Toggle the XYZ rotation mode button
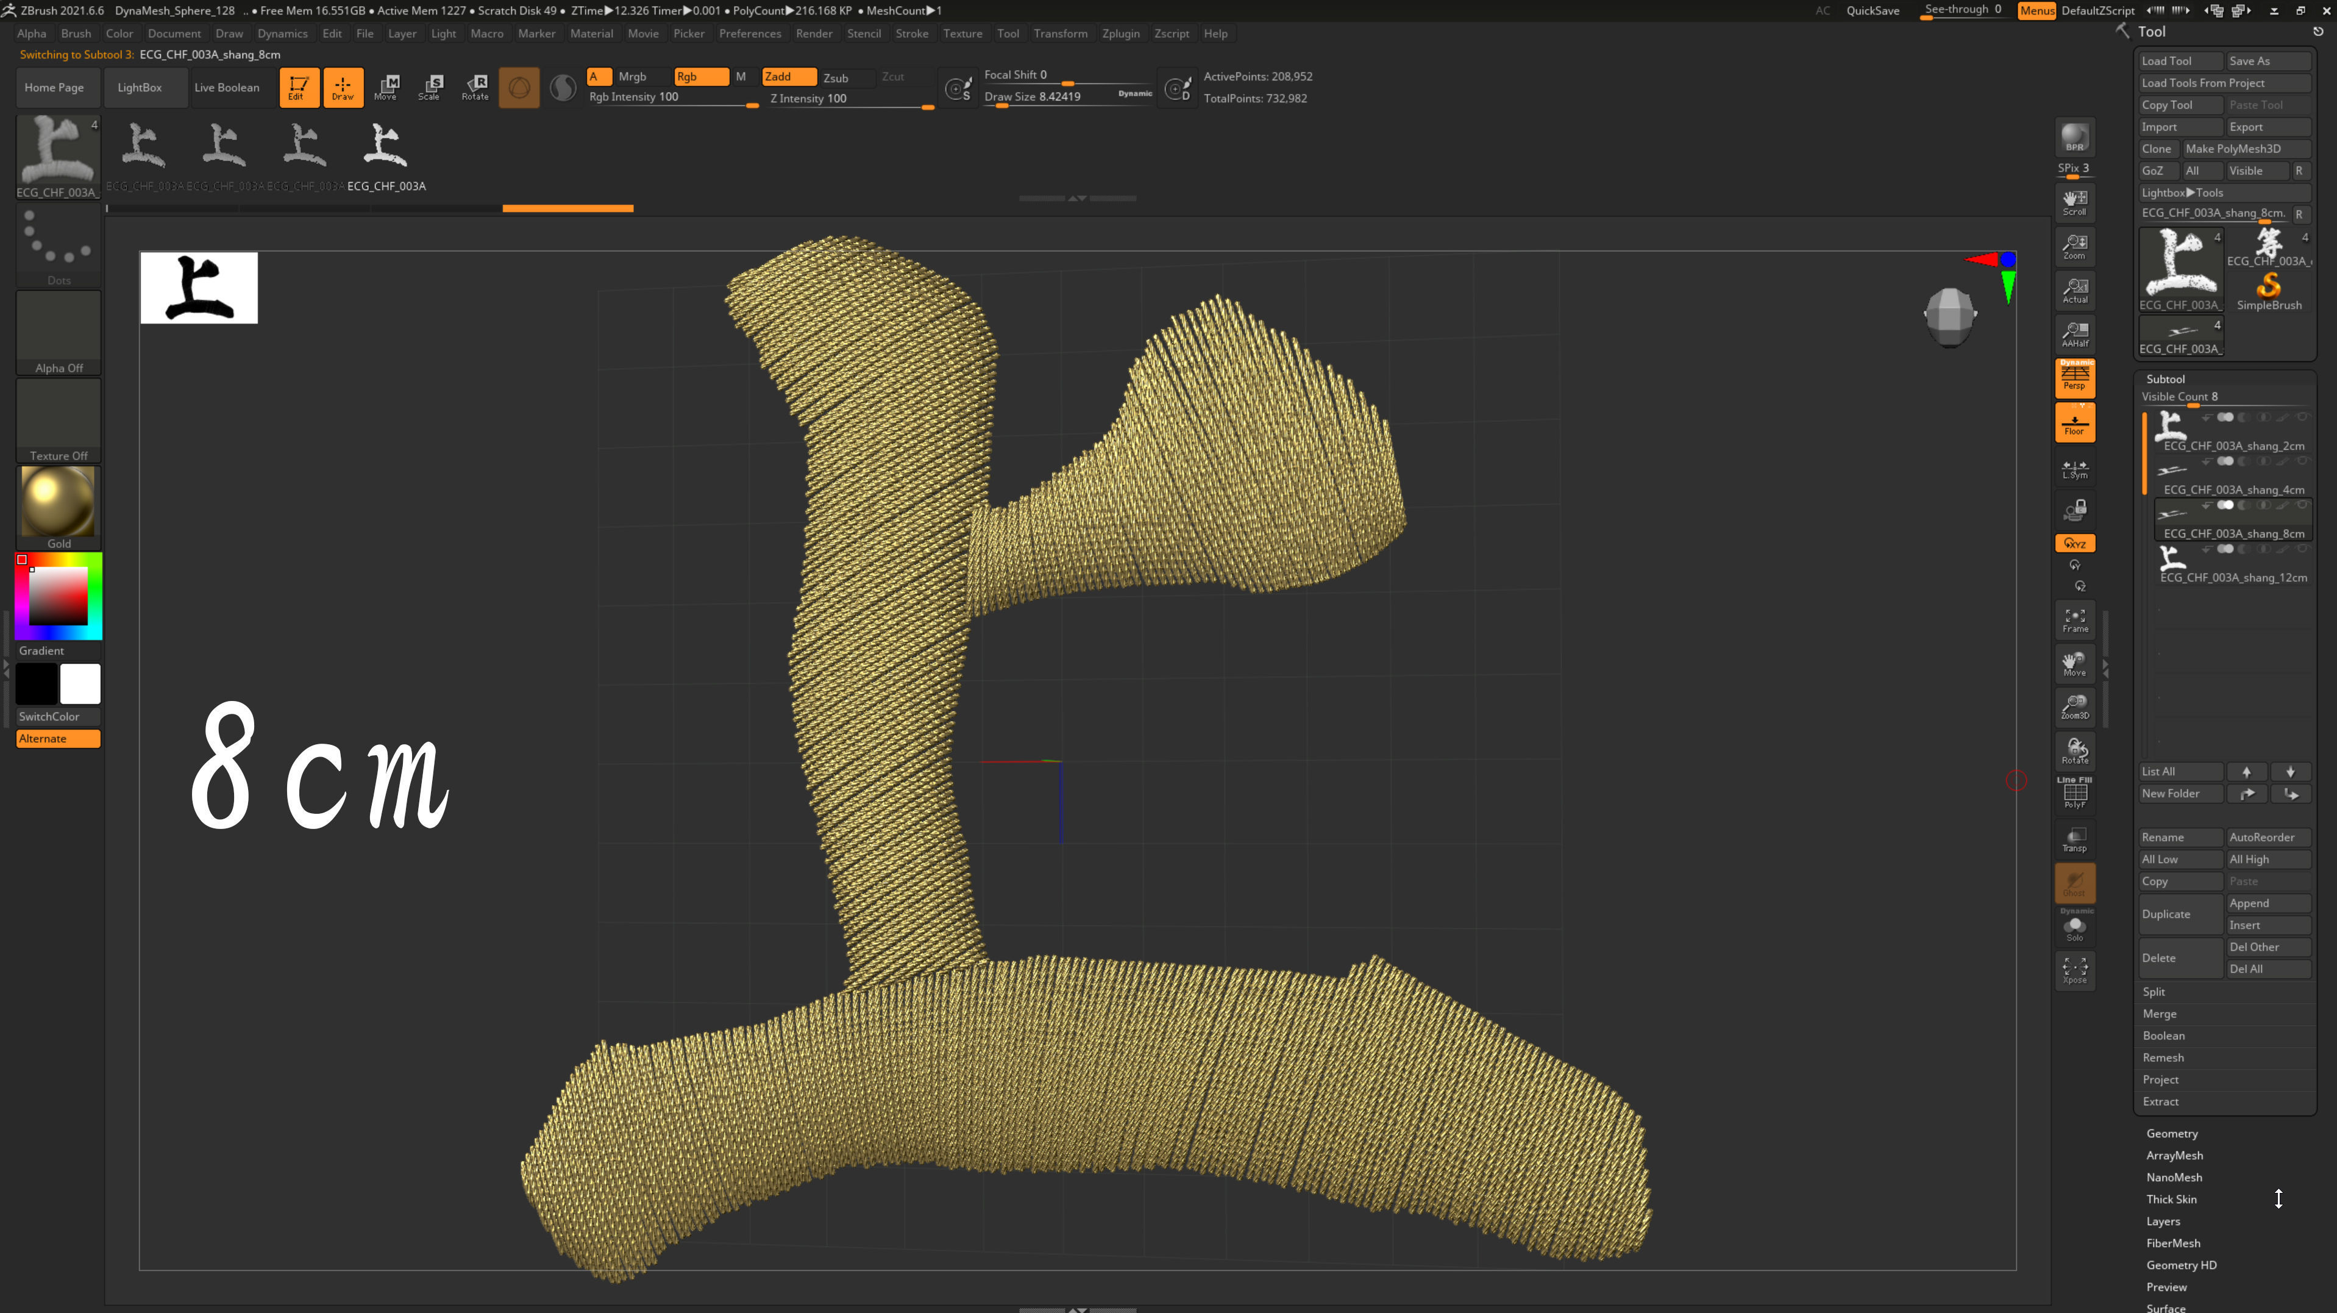This screenshot has height=1313, width=2337. click(2074, 543)
